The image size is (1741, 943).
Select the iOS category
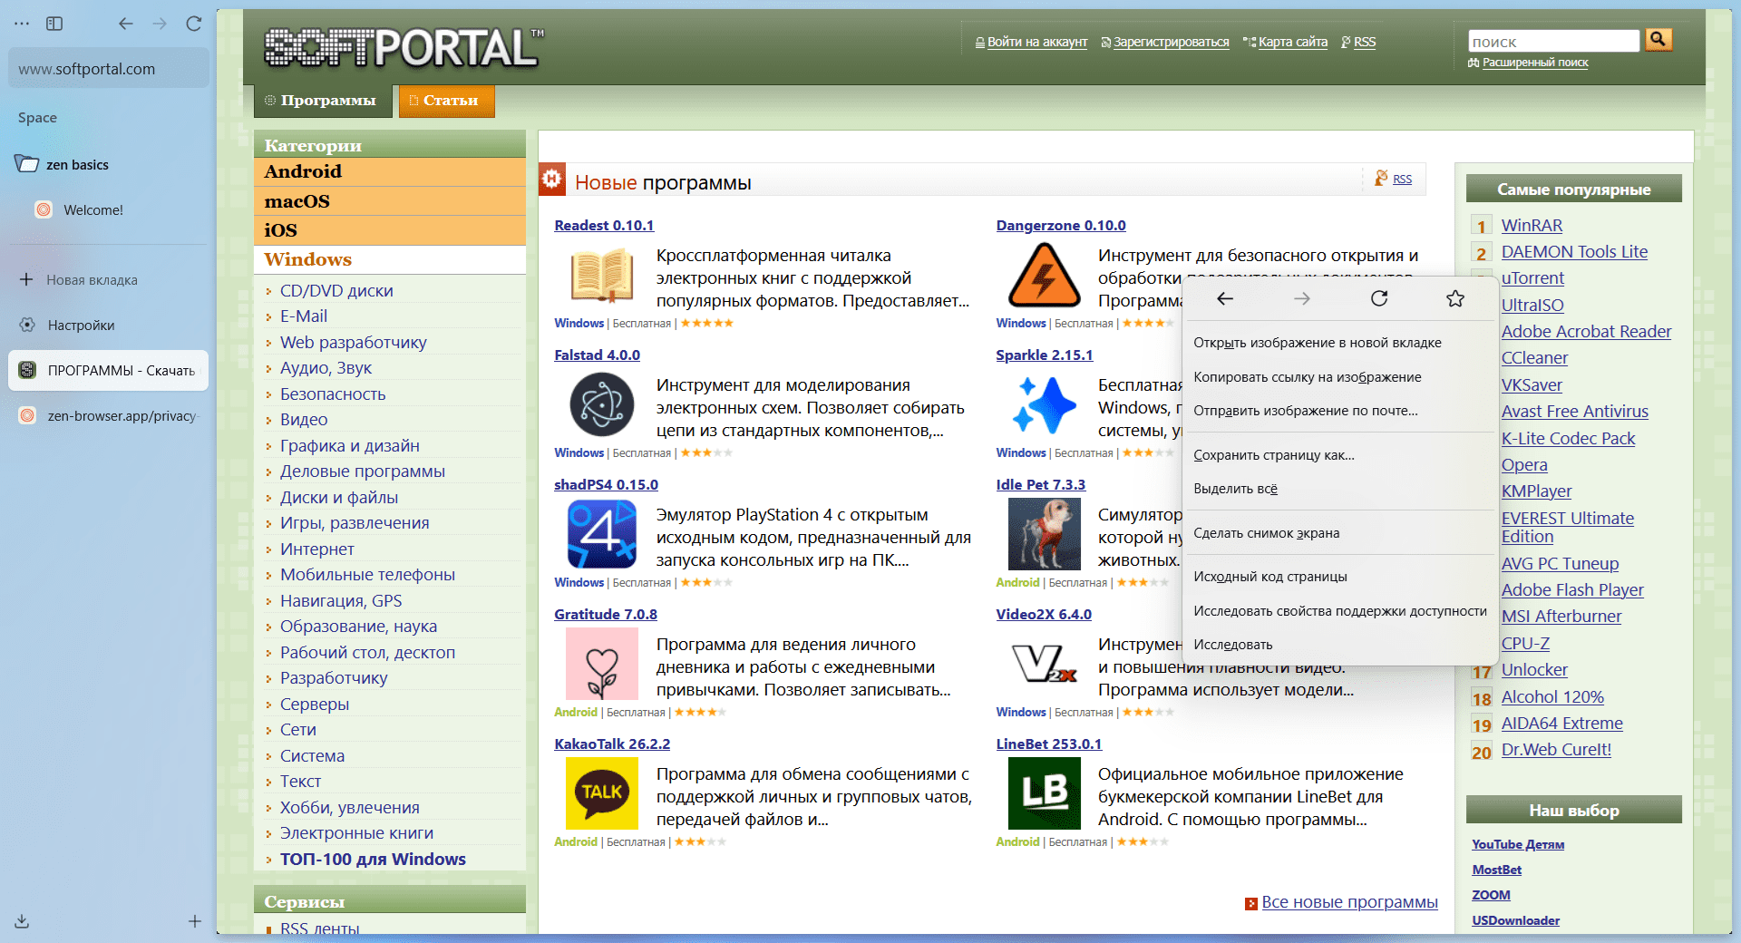[x=390, y=230]
